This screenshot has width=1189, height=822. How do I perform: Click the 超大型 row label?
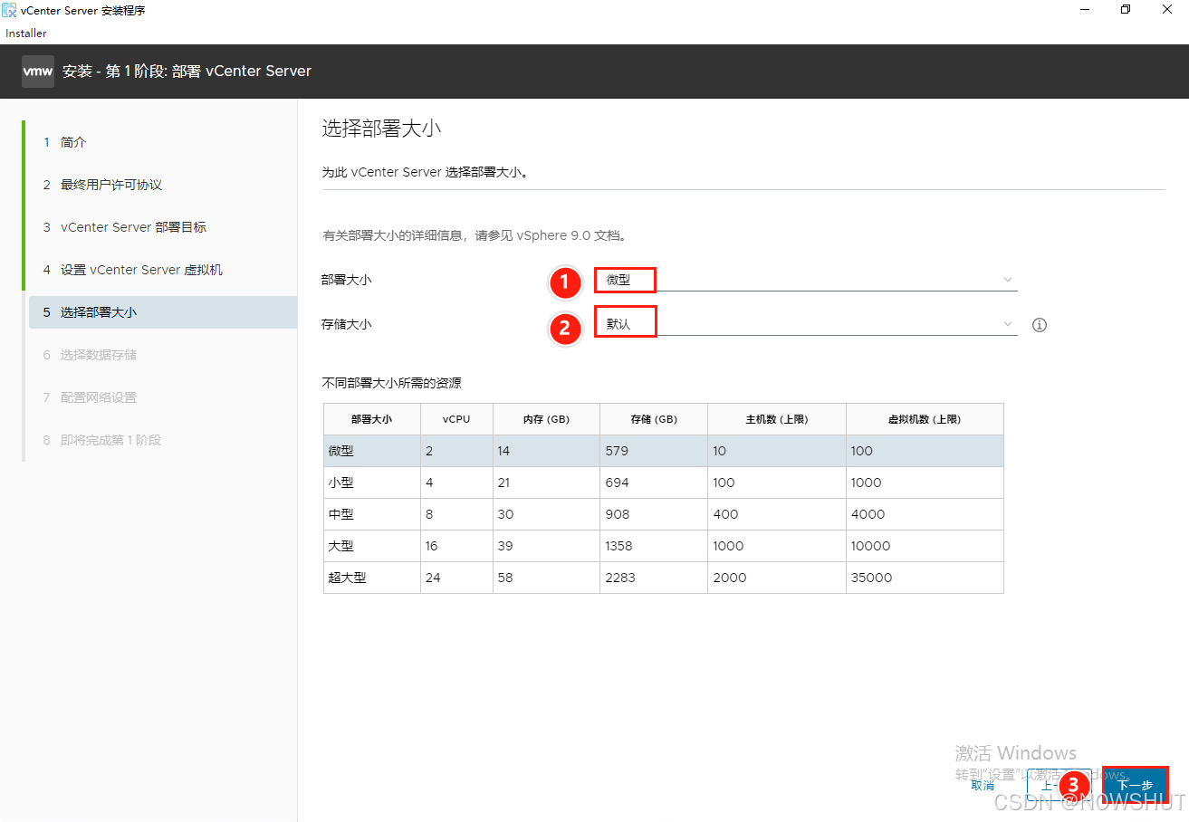pyautogui.click(x=347, y=578)
